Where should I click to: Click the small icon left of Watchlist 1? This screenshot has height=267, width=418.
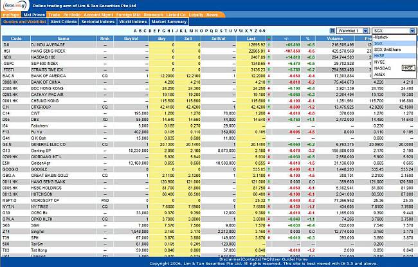click(x=332, y=31)
